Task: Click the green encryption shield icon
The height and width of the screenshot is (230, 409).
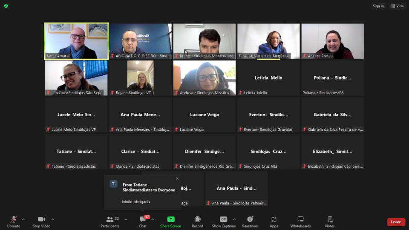Action: tap(6, 6)
